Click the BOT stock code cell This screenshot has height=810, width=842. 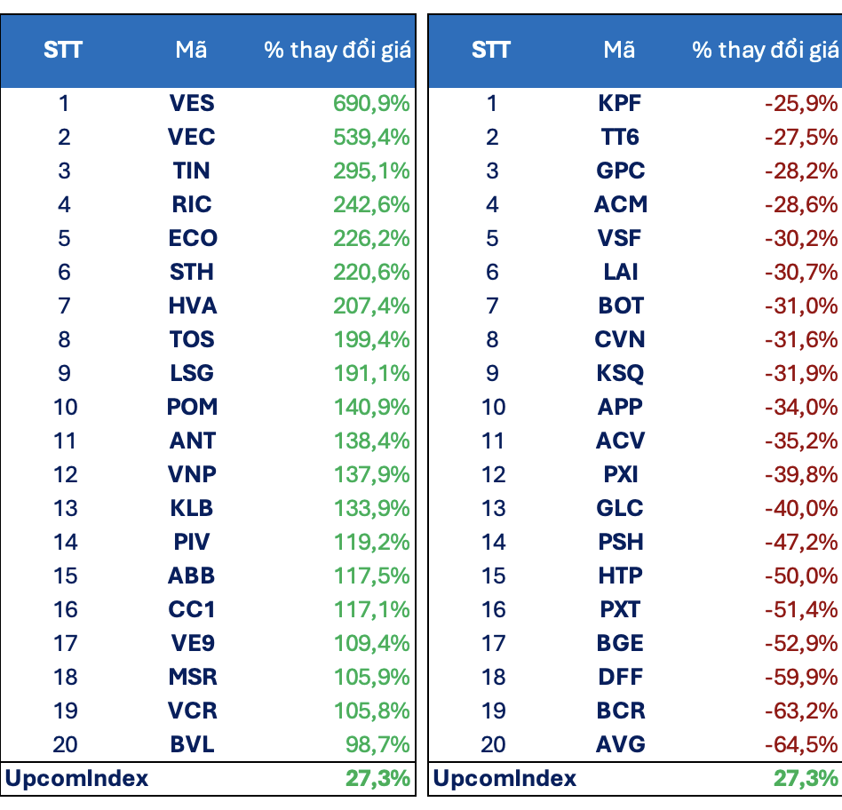pyautogui.click(x=620, y=306)
